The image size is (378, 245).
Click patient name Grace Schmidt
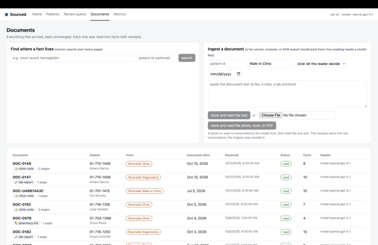click(100, 237)
